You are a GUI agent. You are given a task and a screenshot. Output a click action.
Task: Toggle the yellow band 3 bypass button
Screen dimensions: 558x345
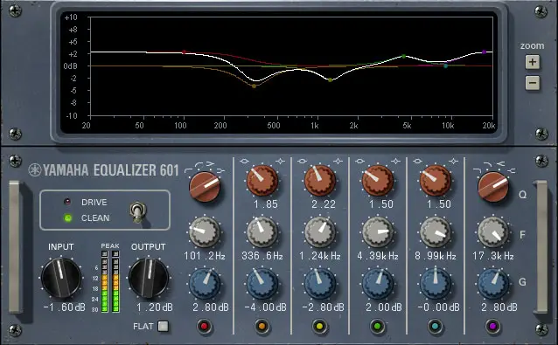click(x=319, y=326)
